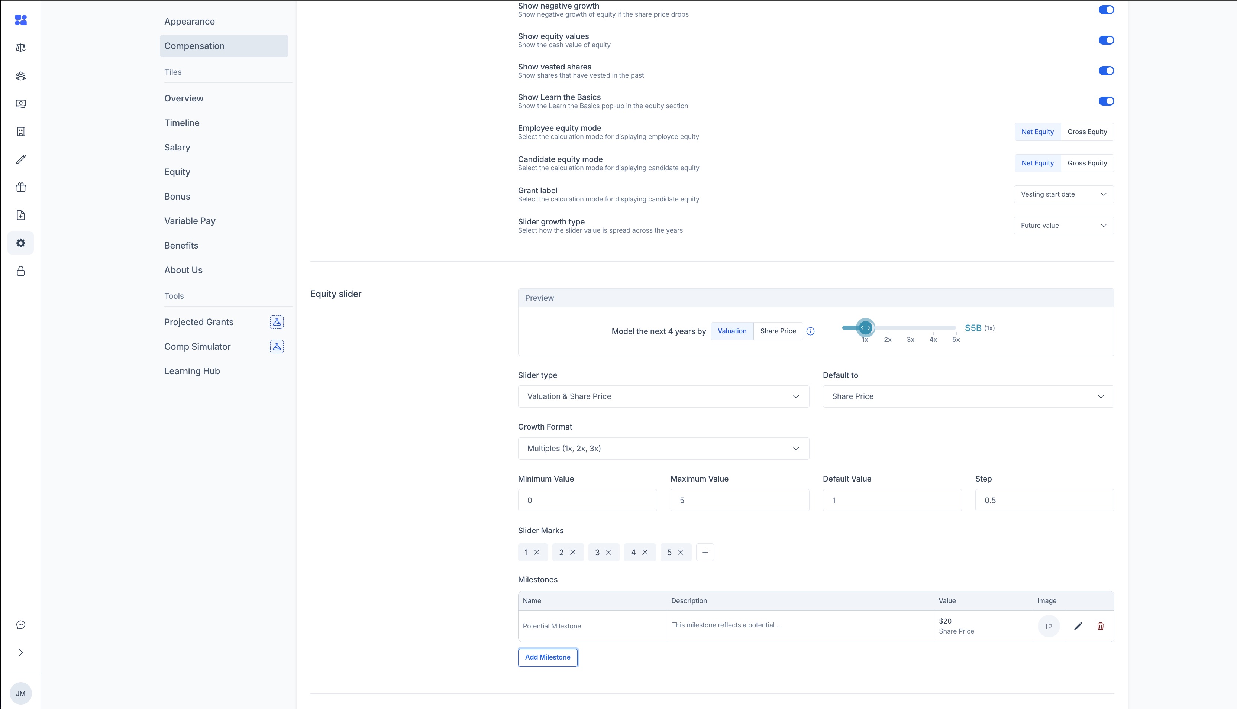Click the Add Milestone button
This screenshot has height=709, width=1237.
pyautogui.click(x=548, y=657)
